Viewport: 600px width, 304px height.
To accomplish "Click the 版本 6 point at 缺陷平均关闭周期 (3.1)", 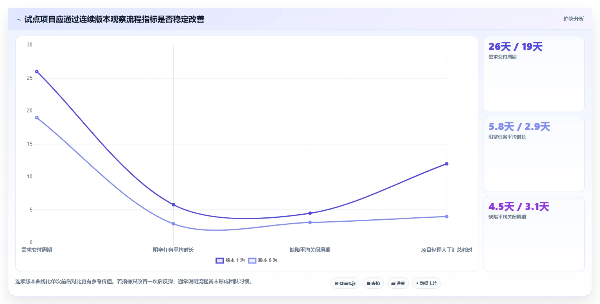I will tap(310, 222).
